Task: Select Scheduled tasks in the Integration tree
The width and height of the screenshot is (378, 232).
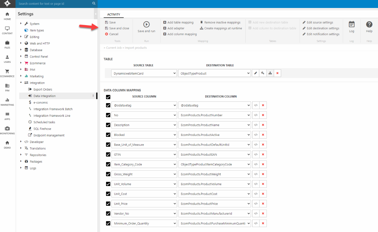Action: pos(44,122)
